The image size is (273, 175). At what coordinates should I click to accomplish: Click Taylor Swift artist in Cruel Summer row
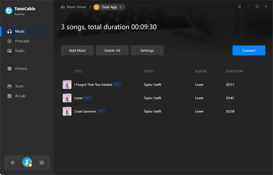pyautogui.click(x=152, y=111)
